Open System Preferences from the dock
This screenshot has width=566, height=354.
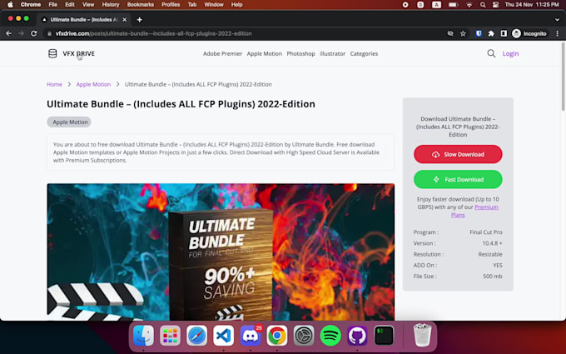pyautogui.click(x=304, y=335)
